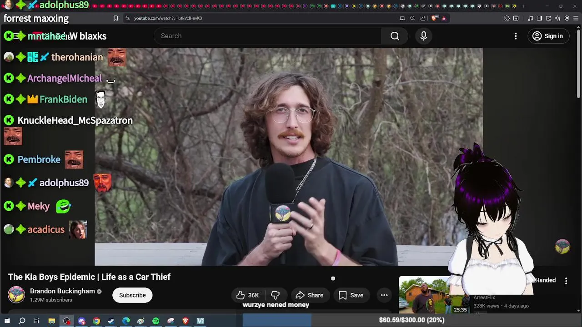Open Spotify from taskbar
This screenshot has width=582, height=327.
(x=156, y=321)
